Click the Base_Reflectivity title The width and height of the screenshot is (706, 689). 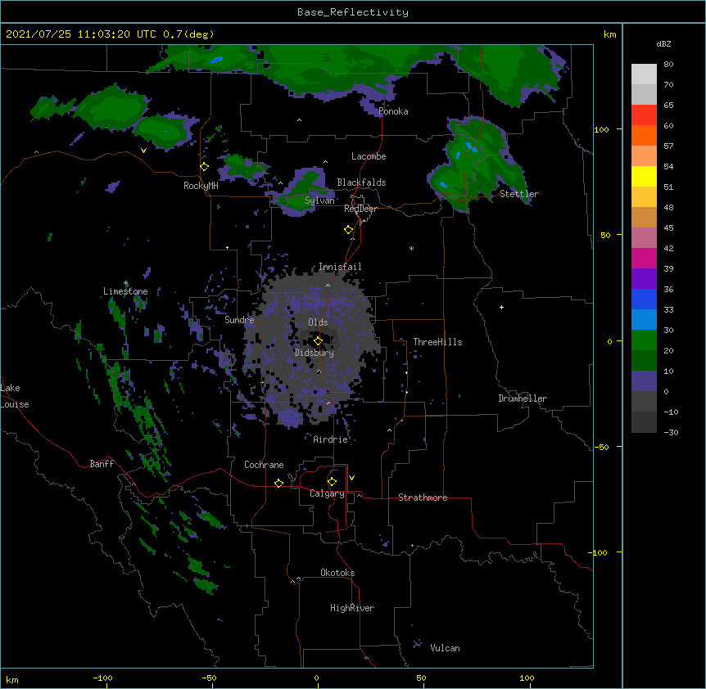(x=353, y=12)
